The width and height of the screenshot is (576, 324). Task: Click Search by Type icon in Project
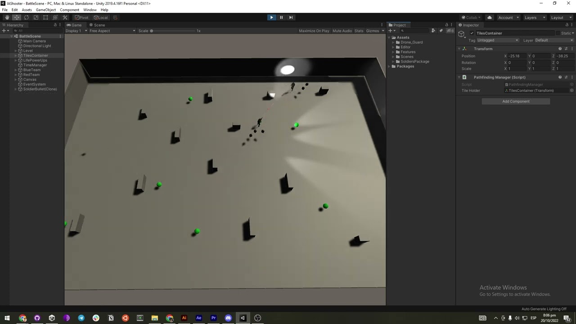click(433, 31)
